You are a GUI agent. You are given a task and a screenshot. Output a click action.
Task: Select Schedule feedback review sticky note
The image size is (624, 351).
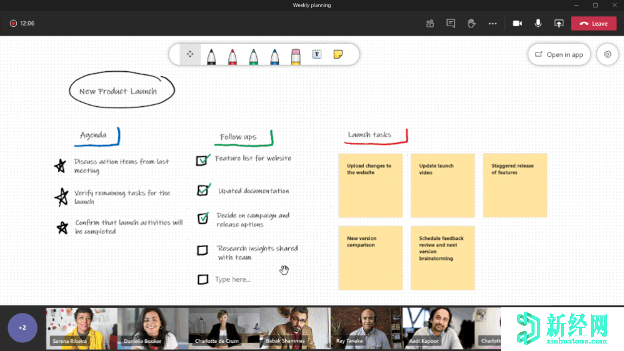click(443, 258)
